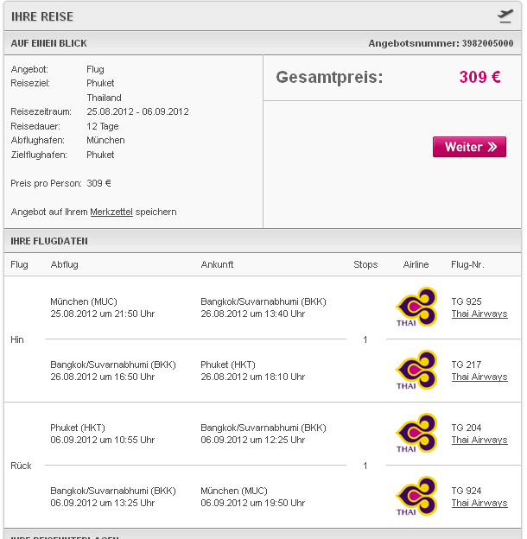Open the Merkzettel link
This screenshot has height=539, width=527.
point(111,212)
